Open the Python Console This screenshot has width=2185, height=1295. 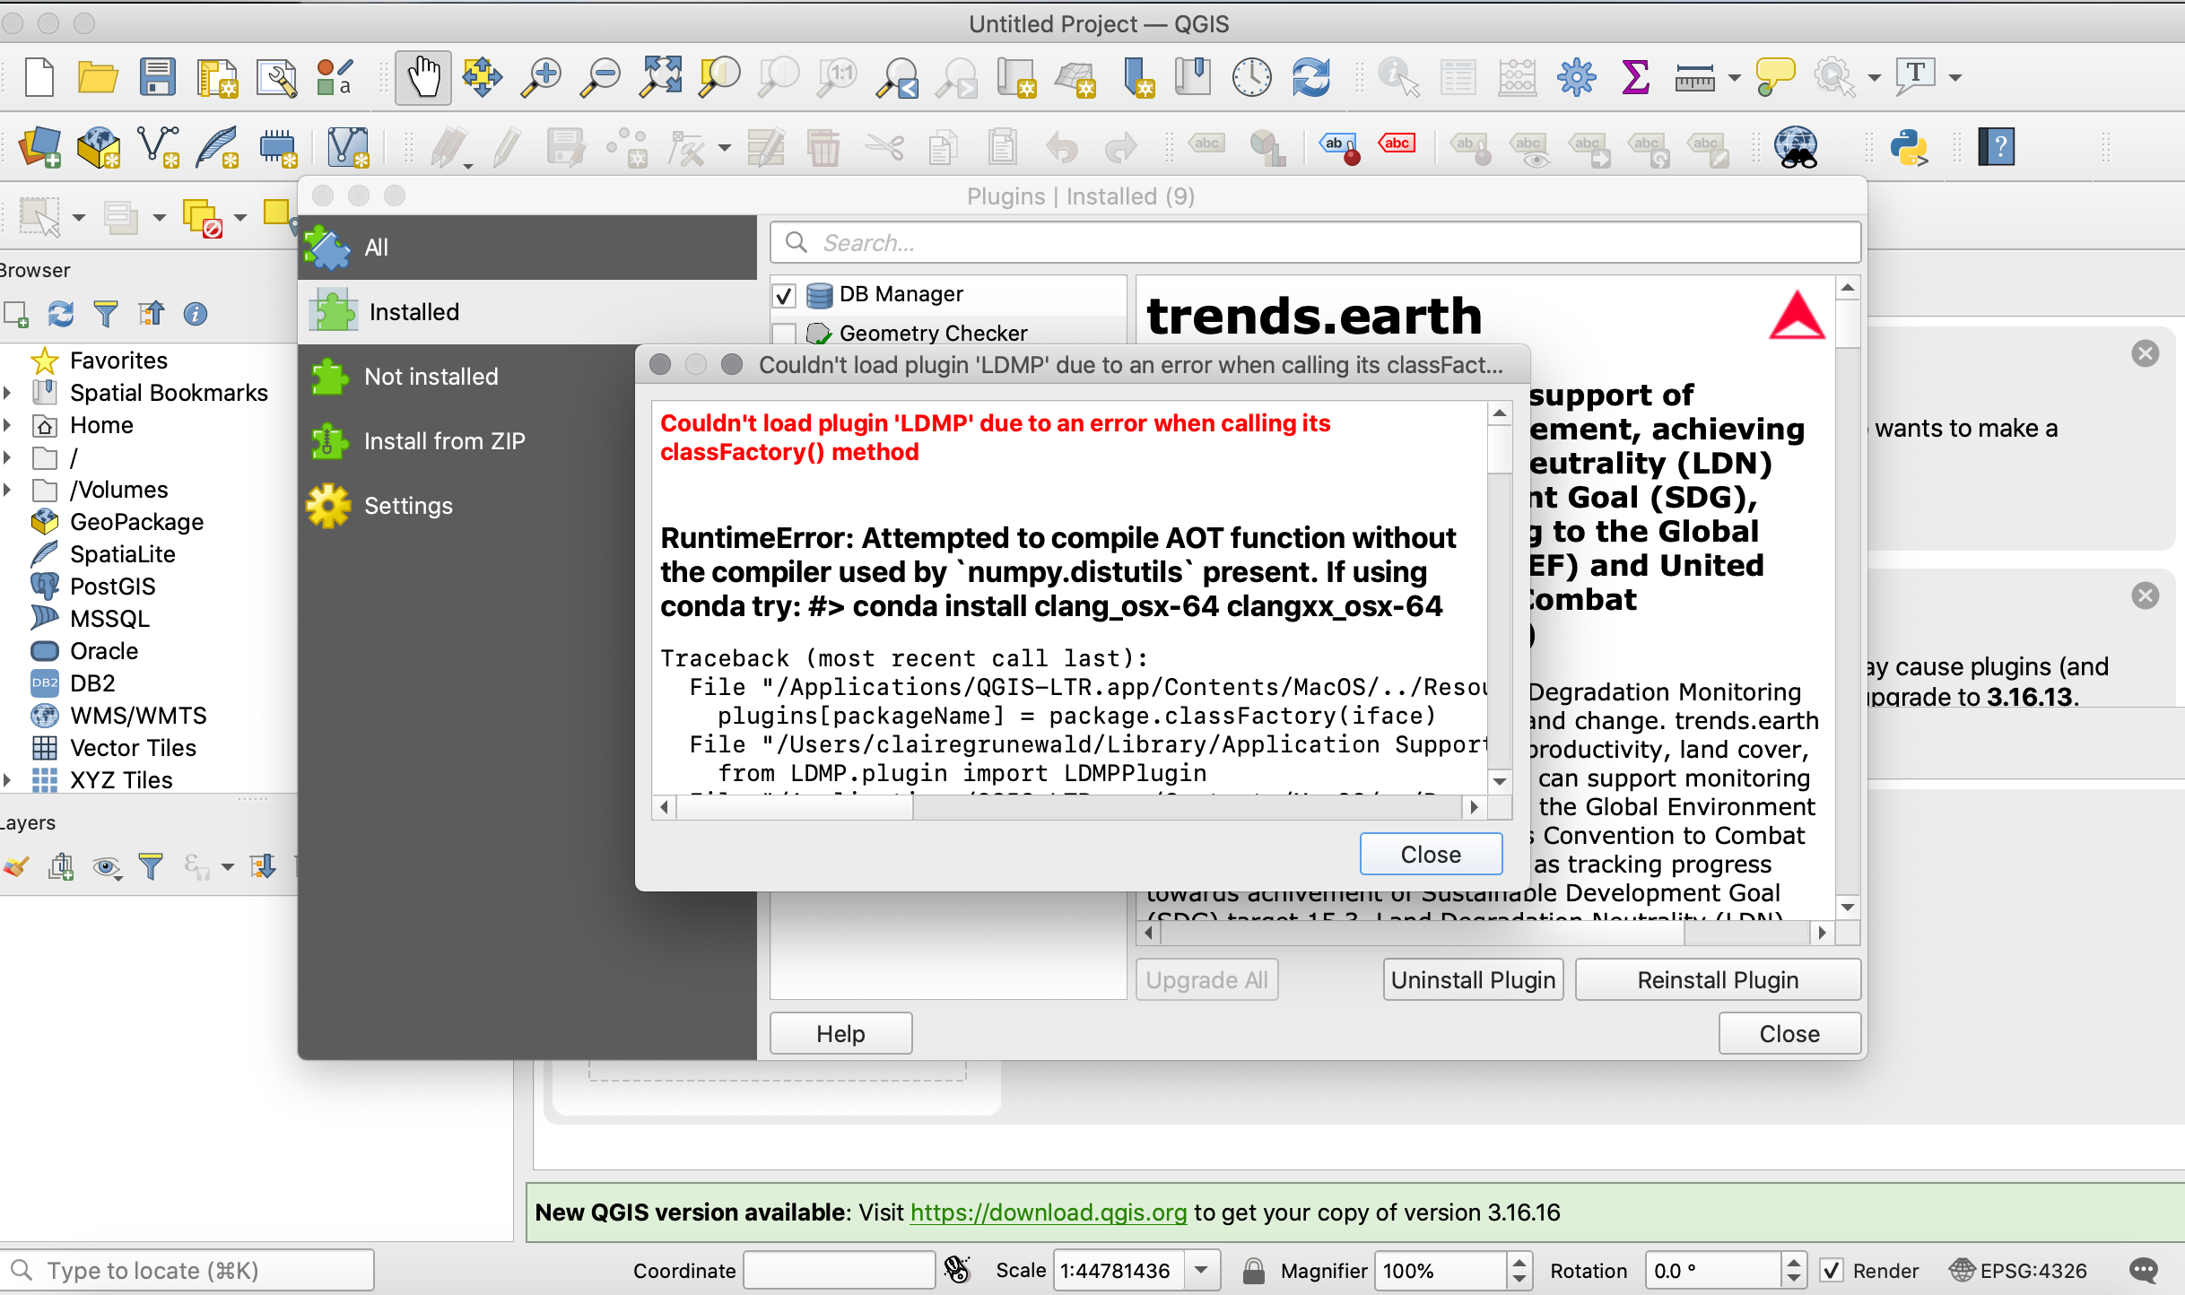1911,146
